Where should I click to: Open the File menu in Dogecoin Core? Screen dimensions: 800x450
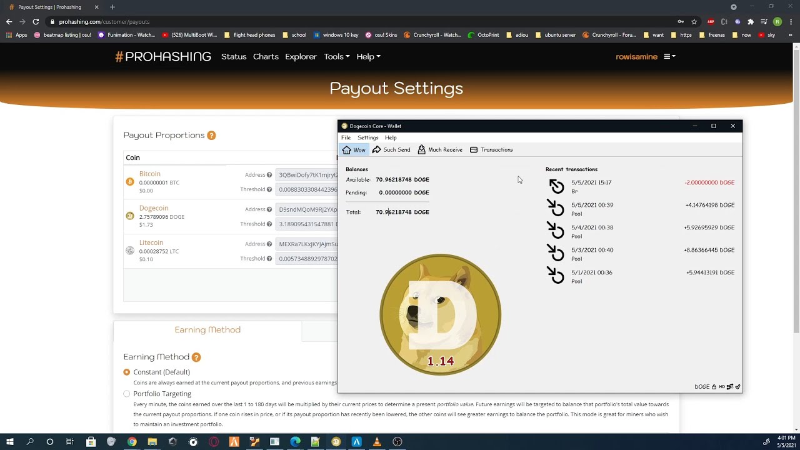(x=346, y=137)
